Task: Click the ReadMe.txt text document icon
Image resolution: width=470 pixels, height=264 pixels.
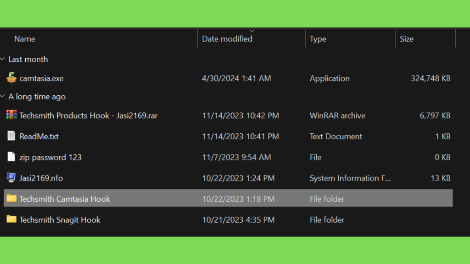Action: [11, 136]
